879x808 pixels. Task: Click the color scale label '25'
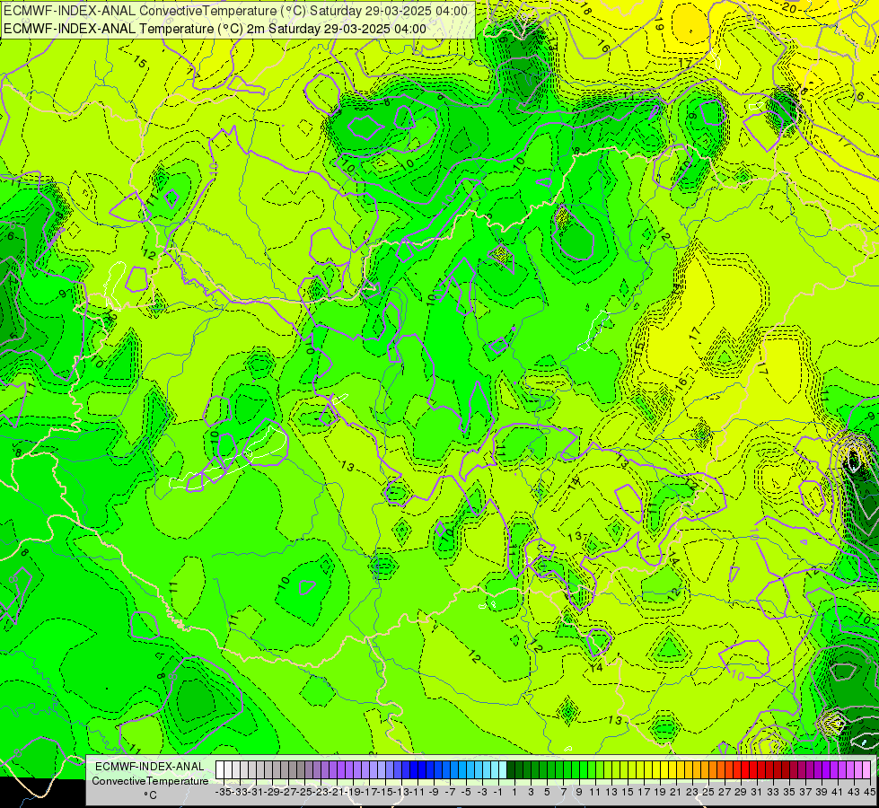coord(708,792)
